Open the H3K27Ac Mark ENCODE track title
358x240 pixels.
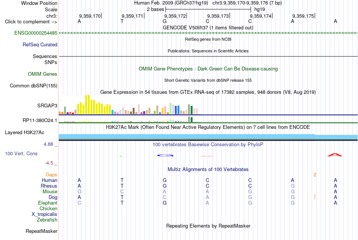tap(208, 127)
